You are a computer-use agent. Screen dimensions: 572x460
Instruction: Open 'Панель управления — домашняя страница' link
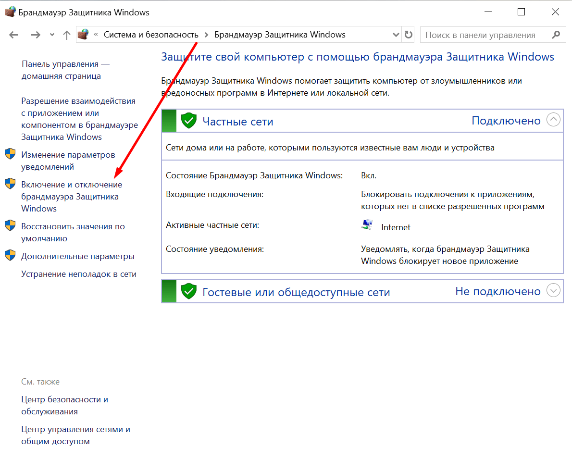[66, 70]
